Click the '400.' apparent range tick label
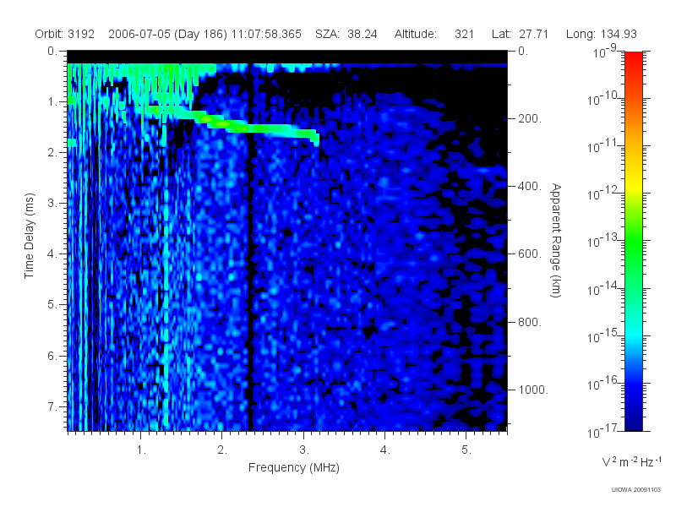Screen dimensions: 676x507 pos(530,186)
